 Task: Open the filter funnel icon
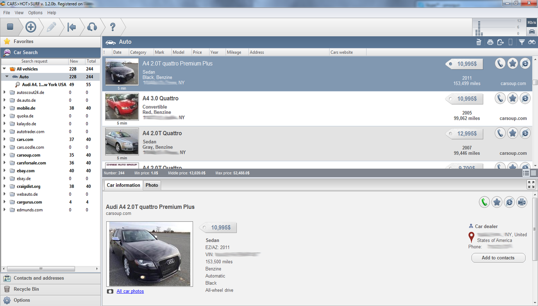tap(522, 42)
